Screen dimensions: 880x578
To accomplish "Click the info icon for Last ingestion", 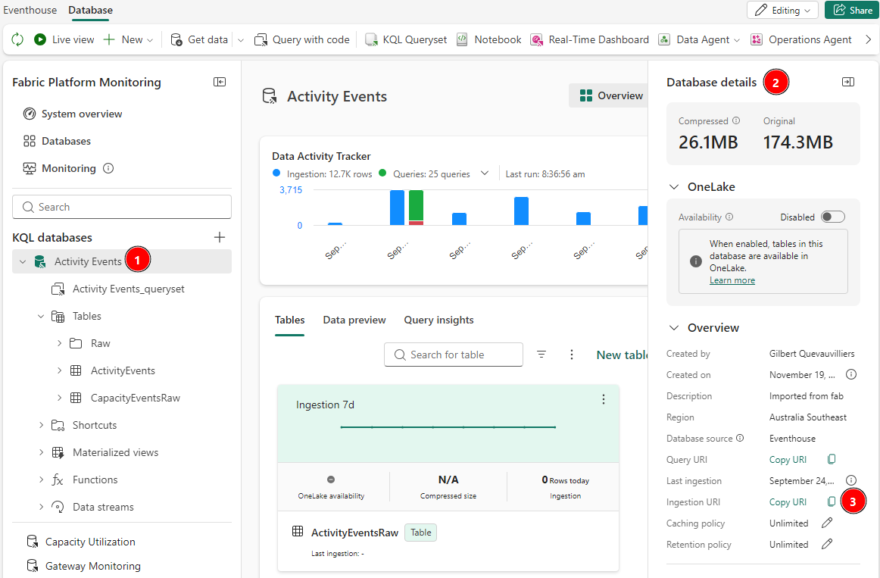I will tap(850, 480).
